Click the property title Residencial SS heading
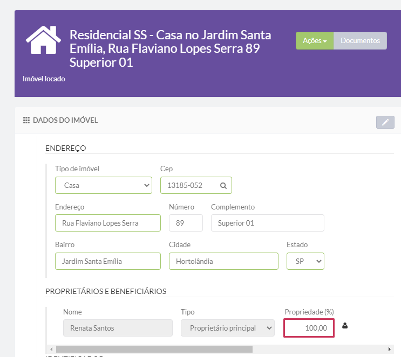Image resolution: width=401 pixels, height=357 pixels. click(170, 49)
